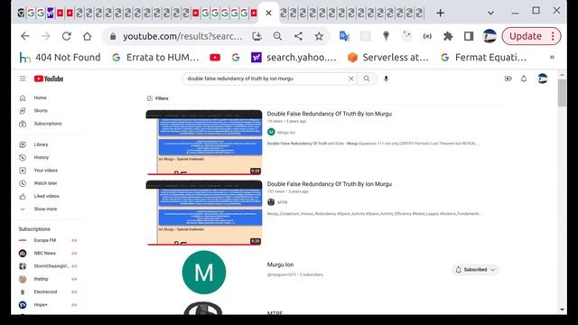Image resolution: width=578 pixels, height=325 pixels.
Task: Open YouTube notifications bell
Action: pyautogui.click(x=524, y=79)
